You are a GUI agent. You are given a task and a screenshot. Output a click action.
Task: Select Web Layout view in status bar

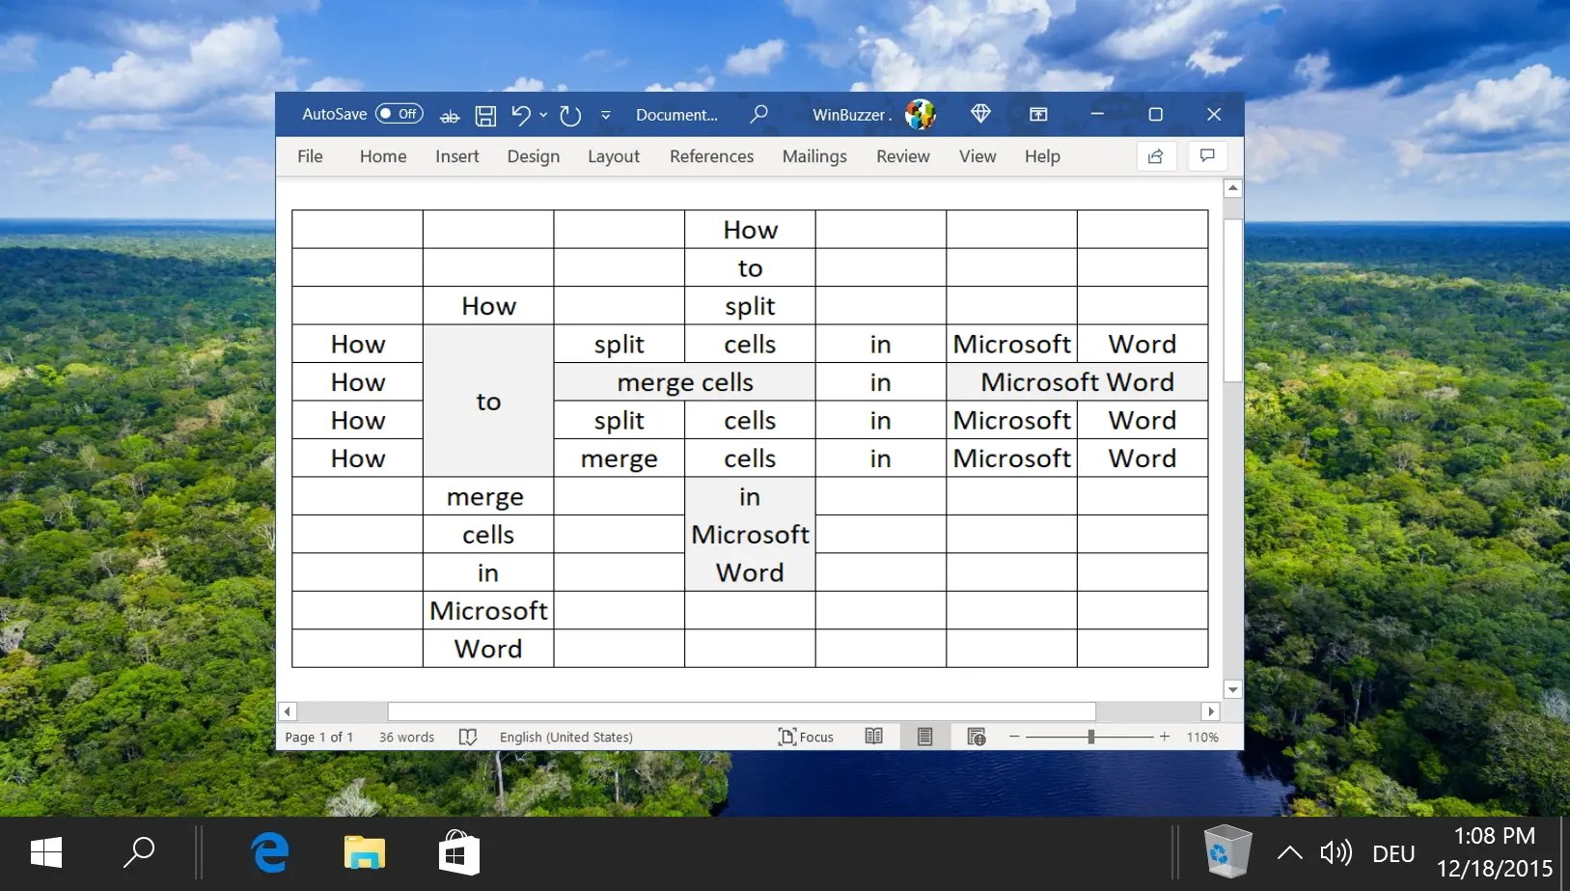click(x=976, y=737)
